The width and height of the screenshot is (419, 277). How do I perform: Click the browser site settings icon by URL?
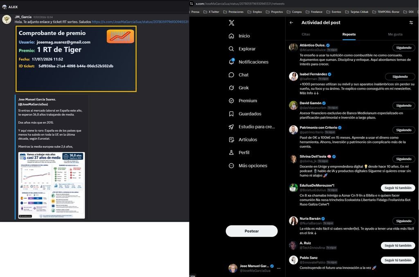click(191, 3)
